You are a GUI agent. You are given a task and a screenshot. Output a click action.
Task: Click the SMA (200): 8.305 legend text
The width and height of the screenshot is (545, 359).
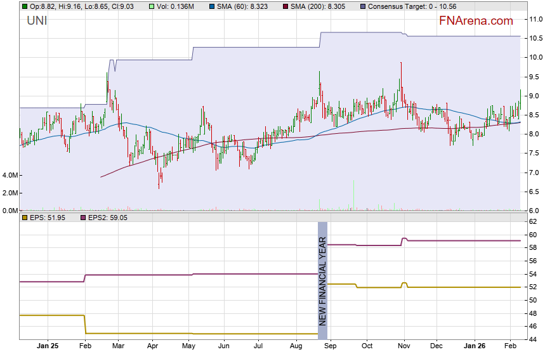[320, 6]
